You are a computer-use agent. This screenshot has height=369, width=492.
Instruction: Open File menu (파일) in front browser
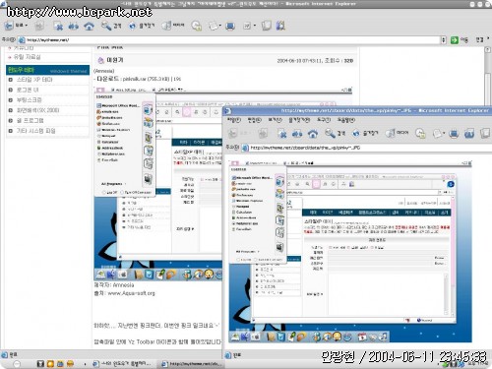234,120
